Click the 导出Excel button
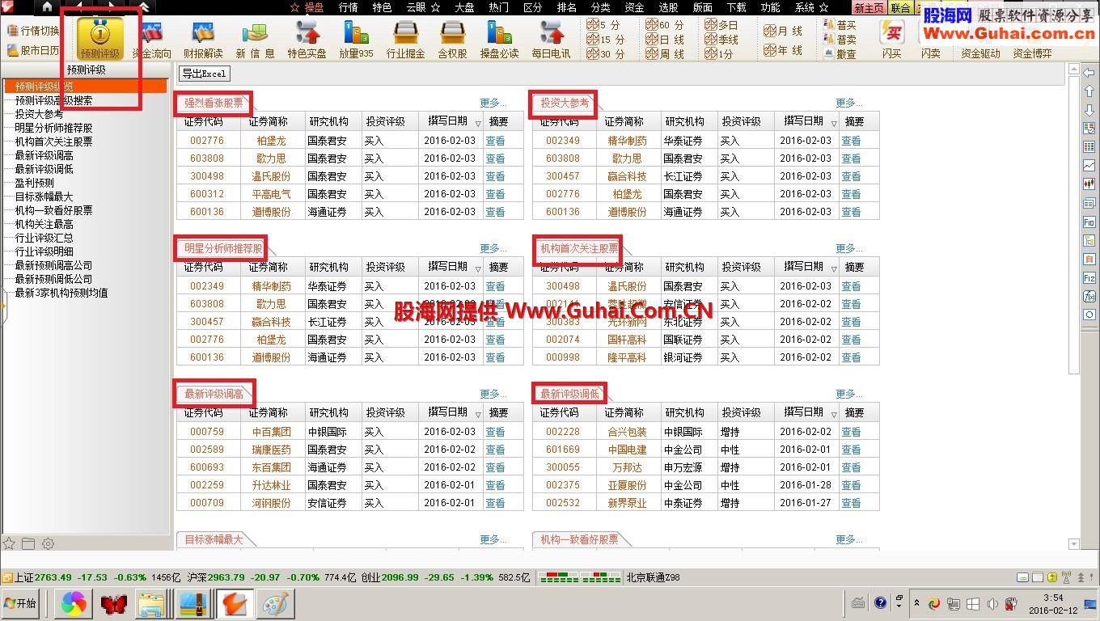The width and height of the screenshot is (1100, 621). [204, 74]
